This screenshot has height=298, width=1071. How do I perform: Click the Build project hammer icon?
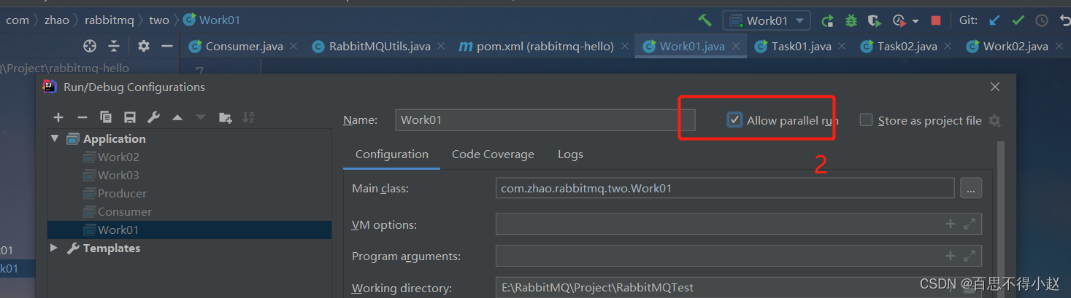(705, 20)
